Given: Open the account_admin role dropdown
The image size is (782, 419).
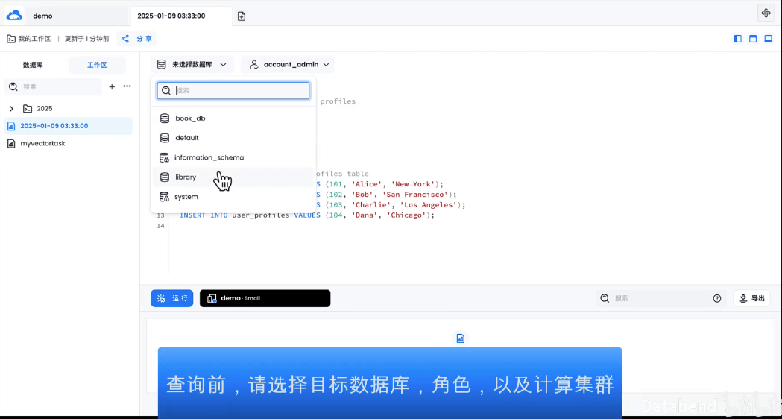Looking at the screenshot, I should coord(288,65).
